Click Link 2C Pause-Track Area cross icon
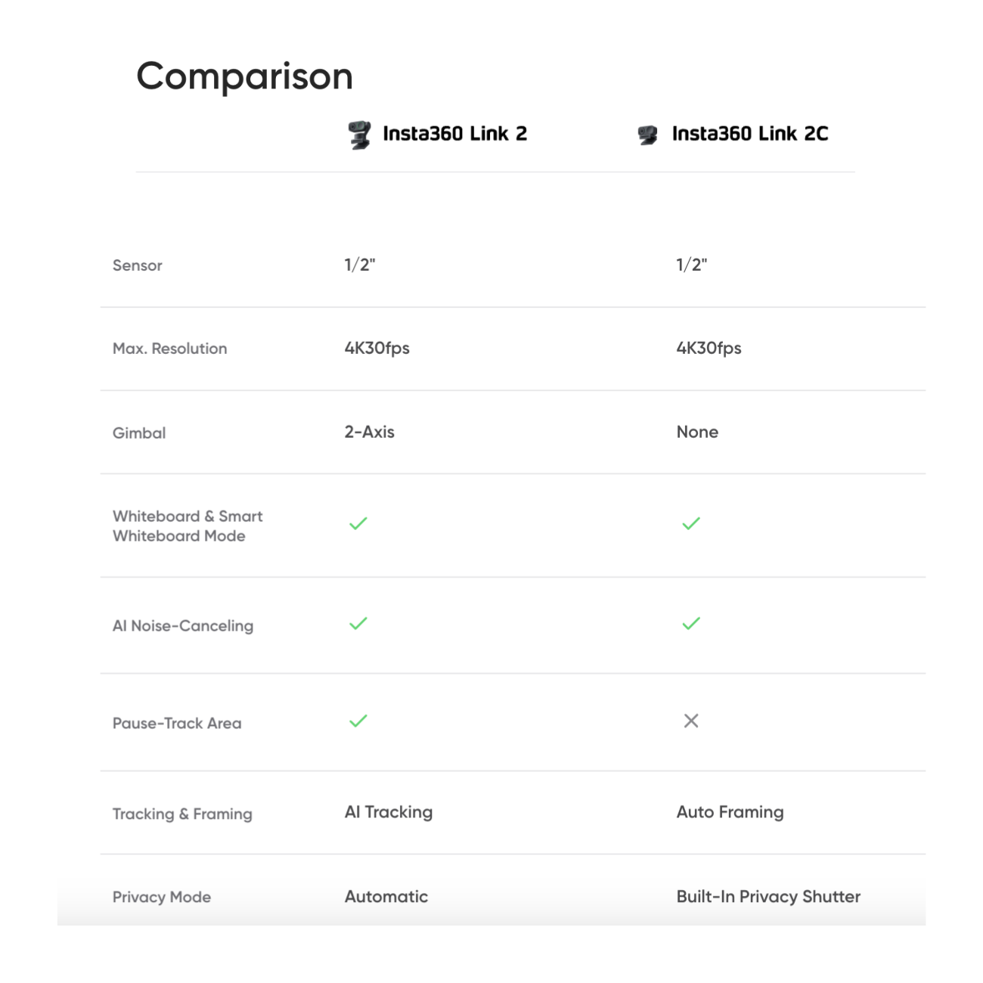Image resolution: width=983 pixels, height=983 pixels. pos(691,721)
